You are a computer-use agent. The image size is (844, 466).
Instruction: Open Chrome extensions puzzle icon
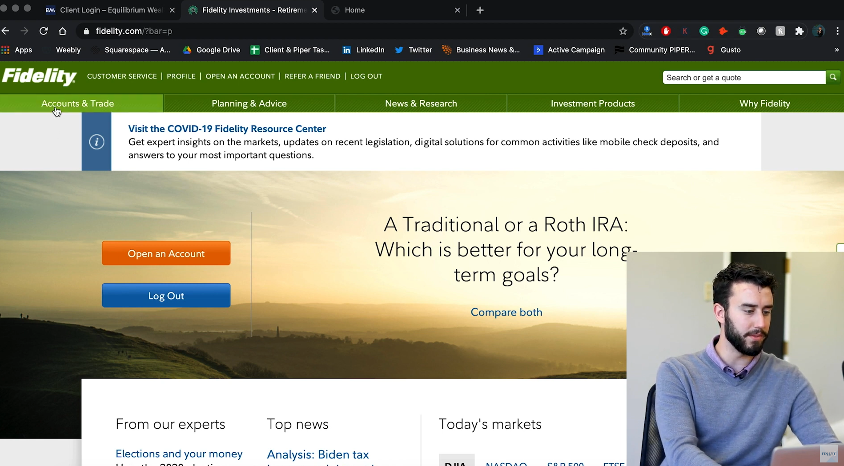click(799, 31)
